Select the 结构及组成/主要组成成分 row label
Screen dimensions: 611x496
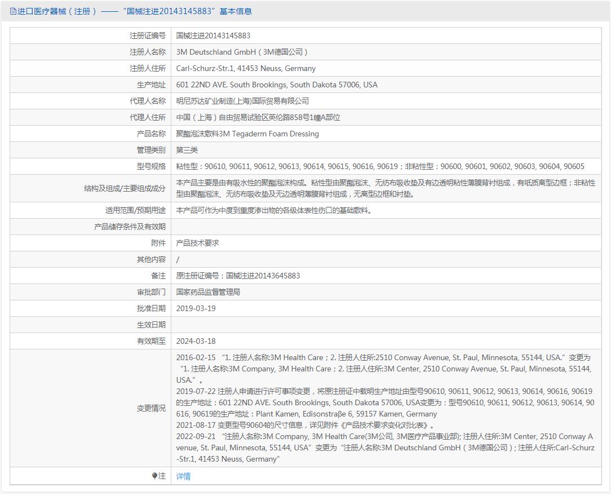125,189
